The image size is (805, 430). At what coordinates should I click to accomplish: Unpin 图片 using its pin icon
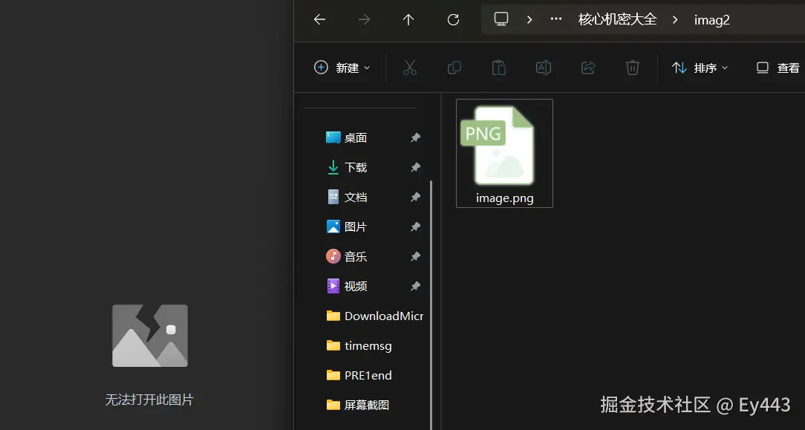[x=415, y=227]
